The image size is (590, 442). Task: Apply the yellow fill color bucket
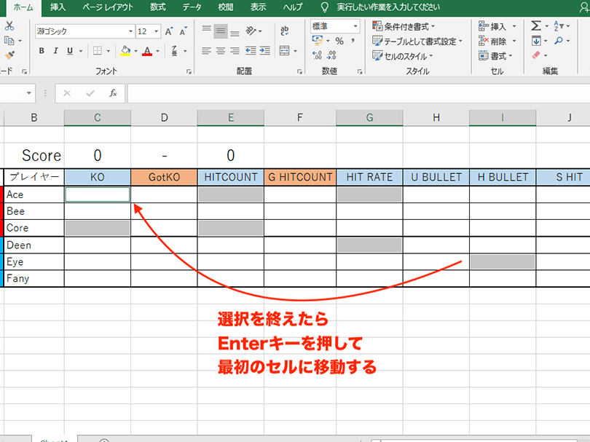tap(125, 51)
